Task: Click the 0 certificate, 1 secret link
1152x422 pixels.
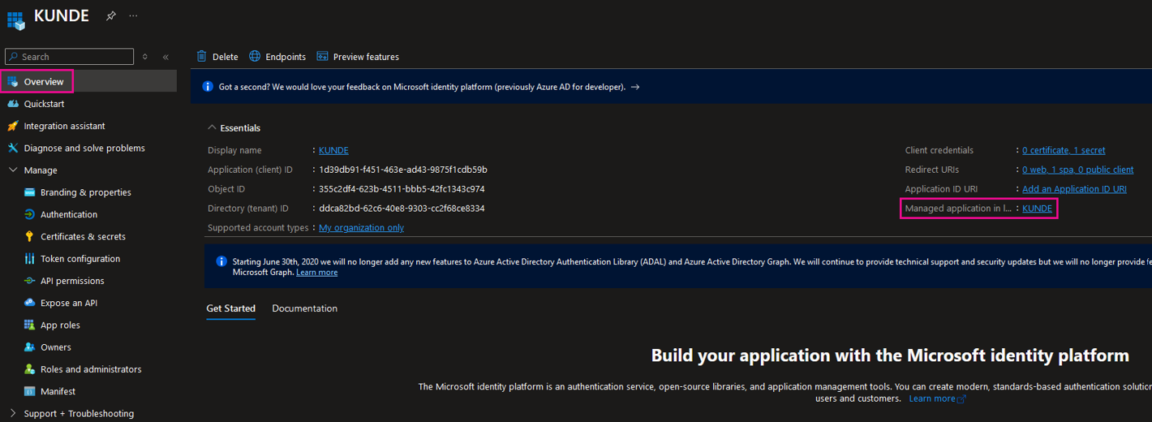Action: click(x=1063, y=150)
